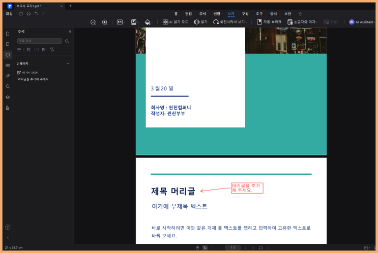Collapse the 2 페이지 comment group
This screenshot has width=378, height=253.
coord(68,64)
